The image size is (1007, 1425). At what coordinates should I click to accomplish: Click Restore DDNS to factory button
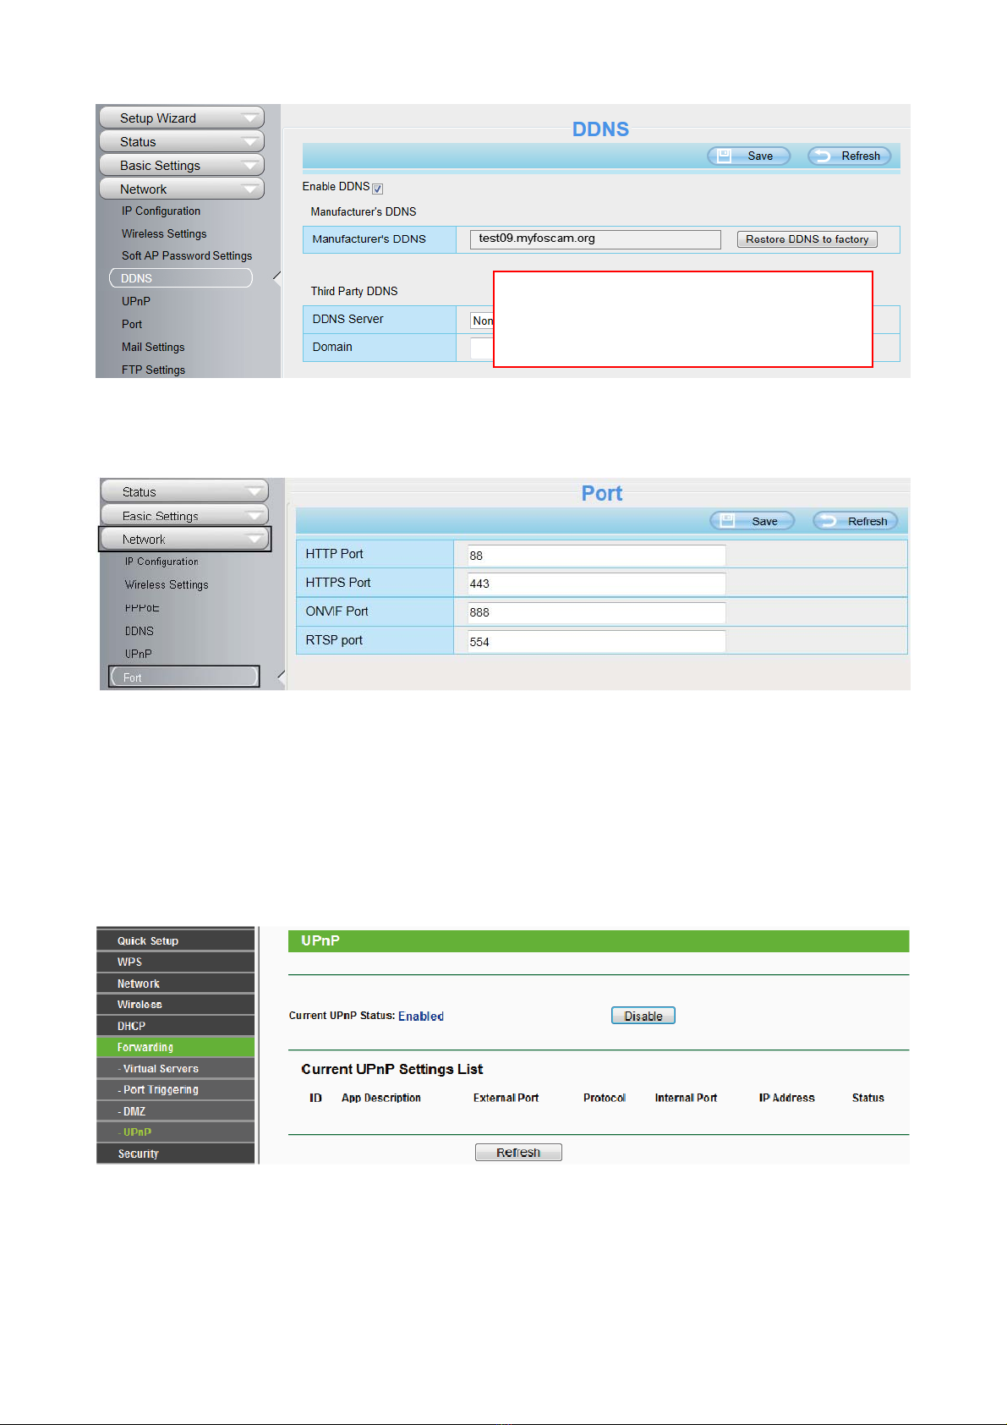[807, 239]
